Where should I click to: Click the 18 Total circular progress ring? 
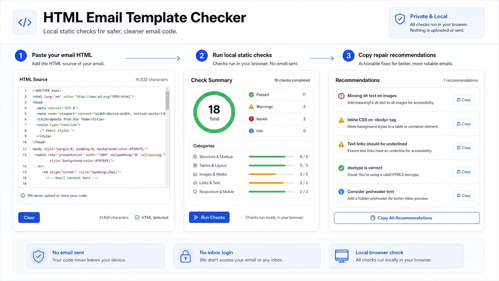tap(214, 112)
